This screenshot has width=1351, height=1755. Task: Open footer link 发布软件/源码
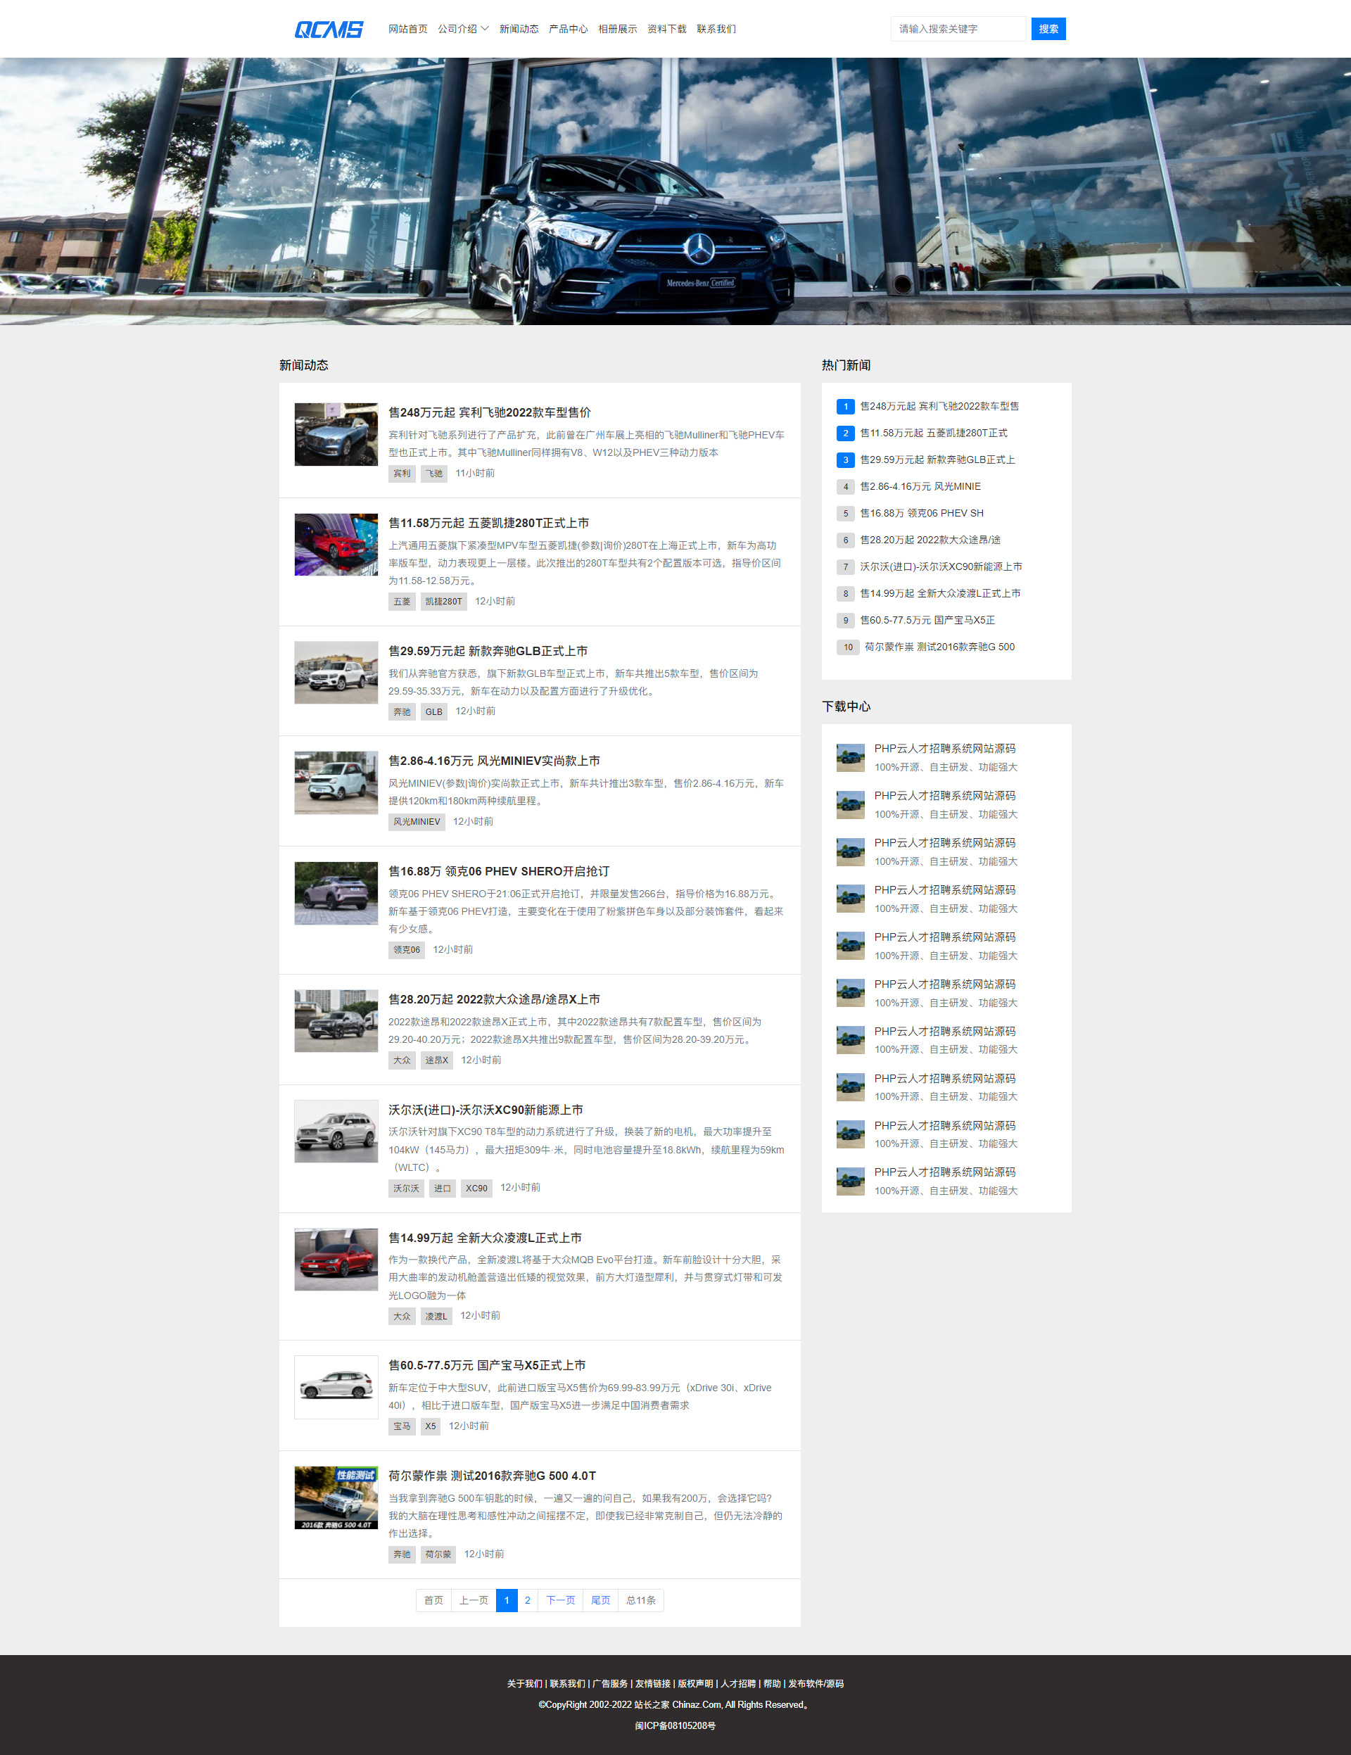pyautogui.click(x=816, y=1683)
